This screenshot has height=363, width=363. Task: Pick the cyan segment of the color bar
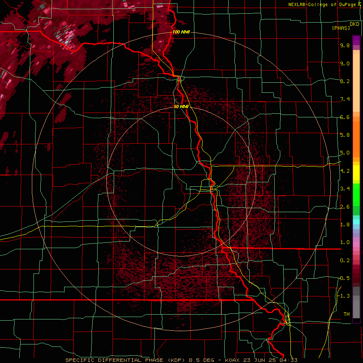[356, 222]
